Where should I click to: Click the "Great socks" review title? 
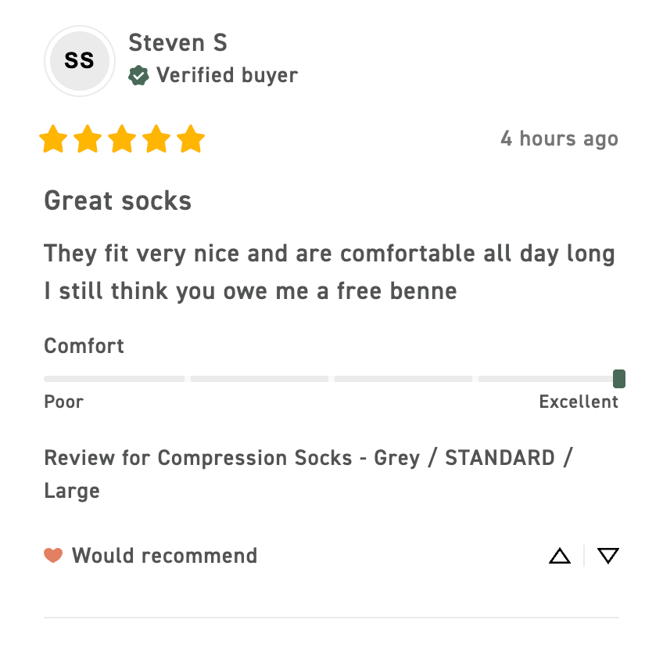(x=118, y=201)
